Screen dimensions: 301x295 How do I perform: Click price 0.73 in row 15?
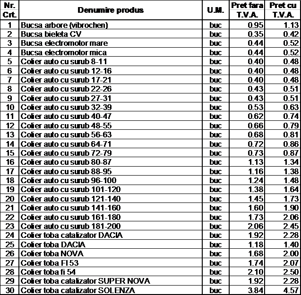(256, 153)
